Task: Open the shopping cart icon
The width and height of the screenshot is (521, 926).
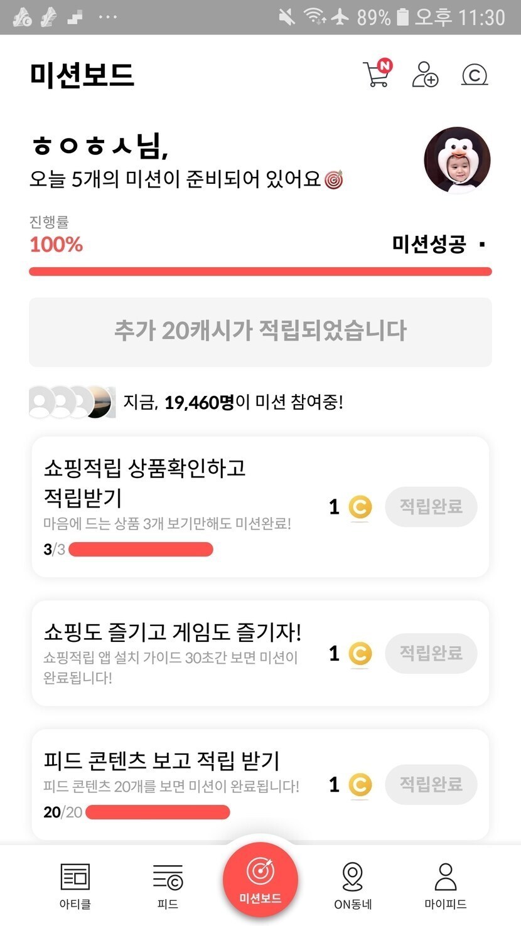Action: pos(377,75)
